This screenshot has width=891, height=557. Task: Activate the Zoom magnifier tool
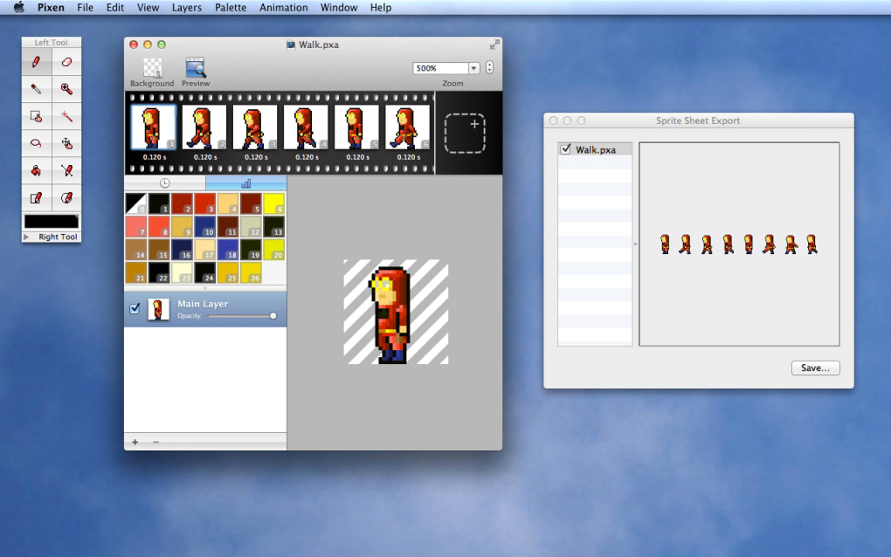(x=66, y=88)
